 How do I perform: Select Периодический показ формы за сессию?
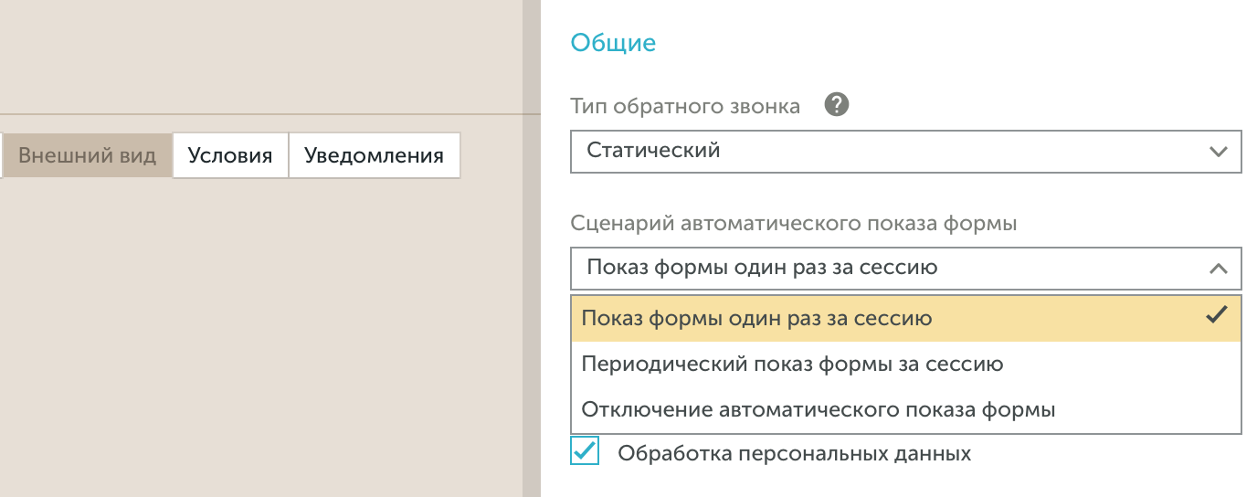tap(792, 365)
